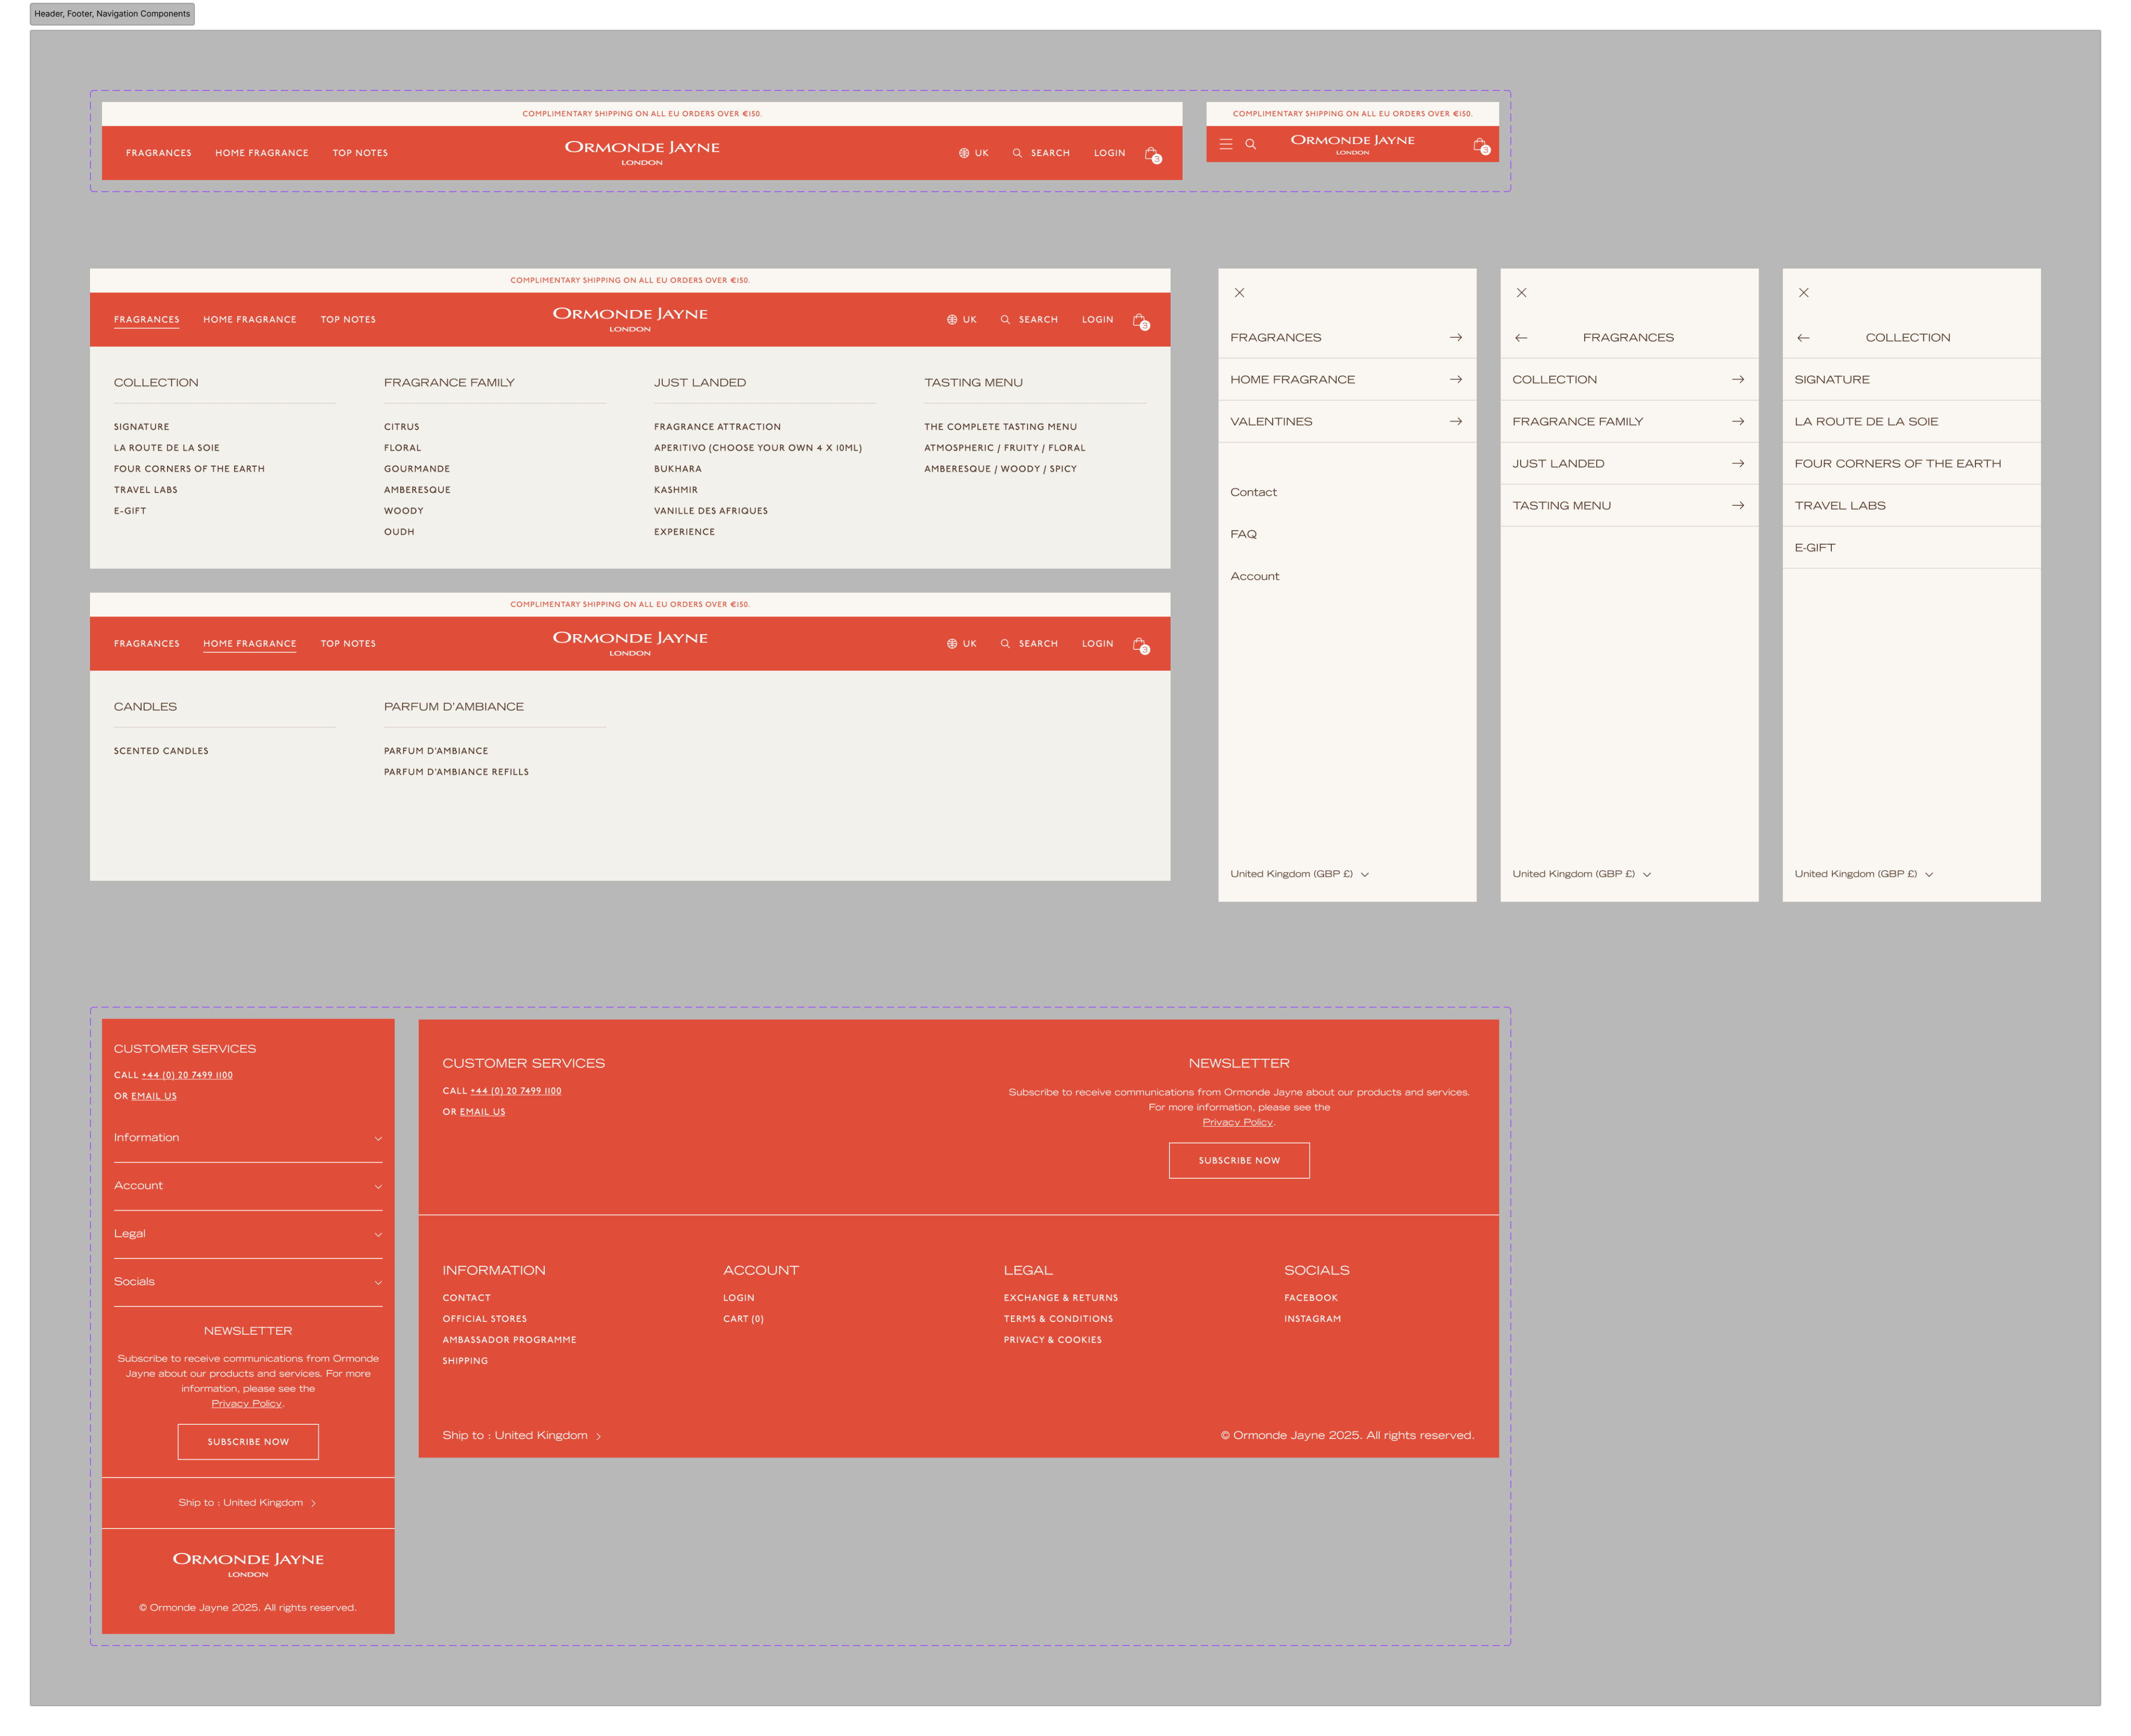
Task: Open the OUDH fragrance family link
Action: 399,532
